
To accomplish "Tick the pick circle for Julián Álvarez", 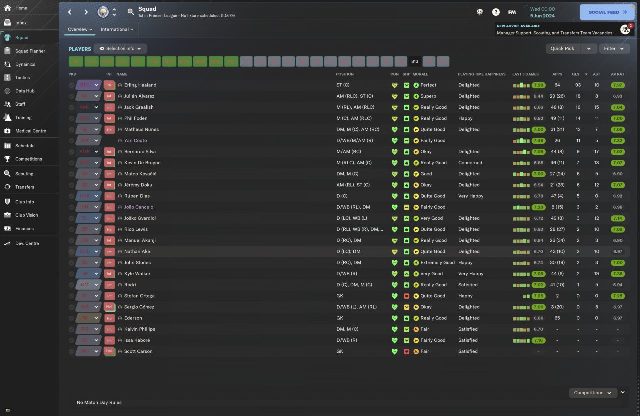I will point(71,96).
